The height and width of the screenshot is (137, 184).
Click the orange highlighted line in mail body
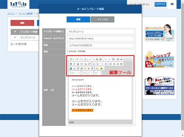pyautogui.click(x=82, y=110)
